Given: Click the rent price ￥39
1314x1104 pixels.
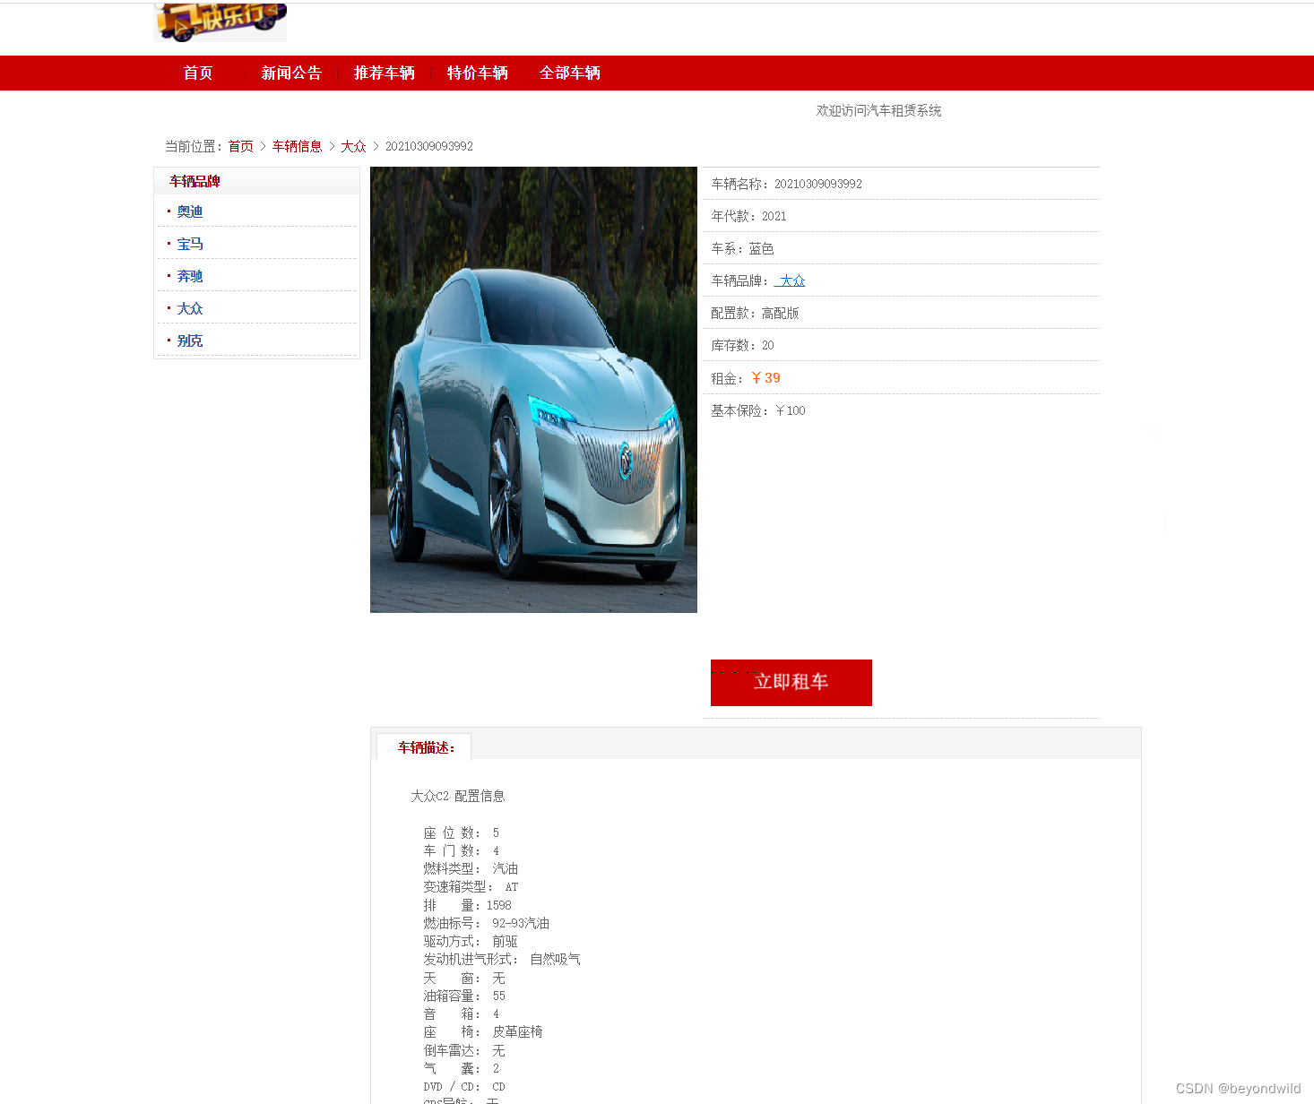Looking at the screenshot, I should click(765, 378).
